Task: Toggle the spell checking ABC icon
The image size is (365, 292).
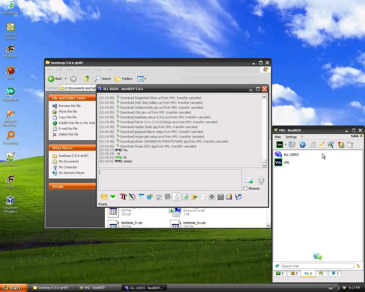Action: 159,196
